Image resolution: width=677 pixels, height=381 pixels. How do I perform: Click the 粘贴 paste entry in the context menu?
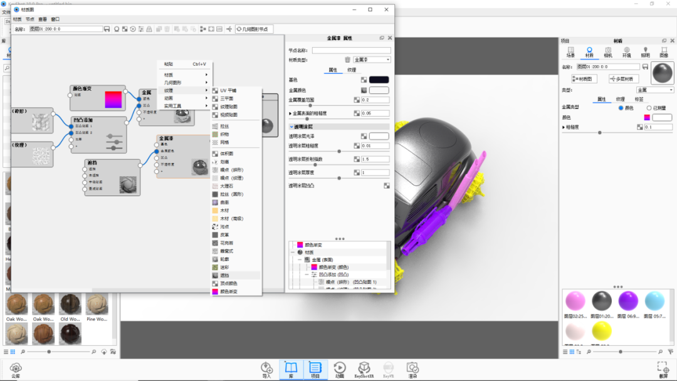(x=185, y=64)
